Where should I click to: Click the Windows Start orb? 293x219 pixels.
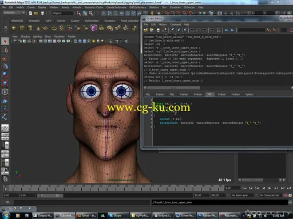pos(6,216)
